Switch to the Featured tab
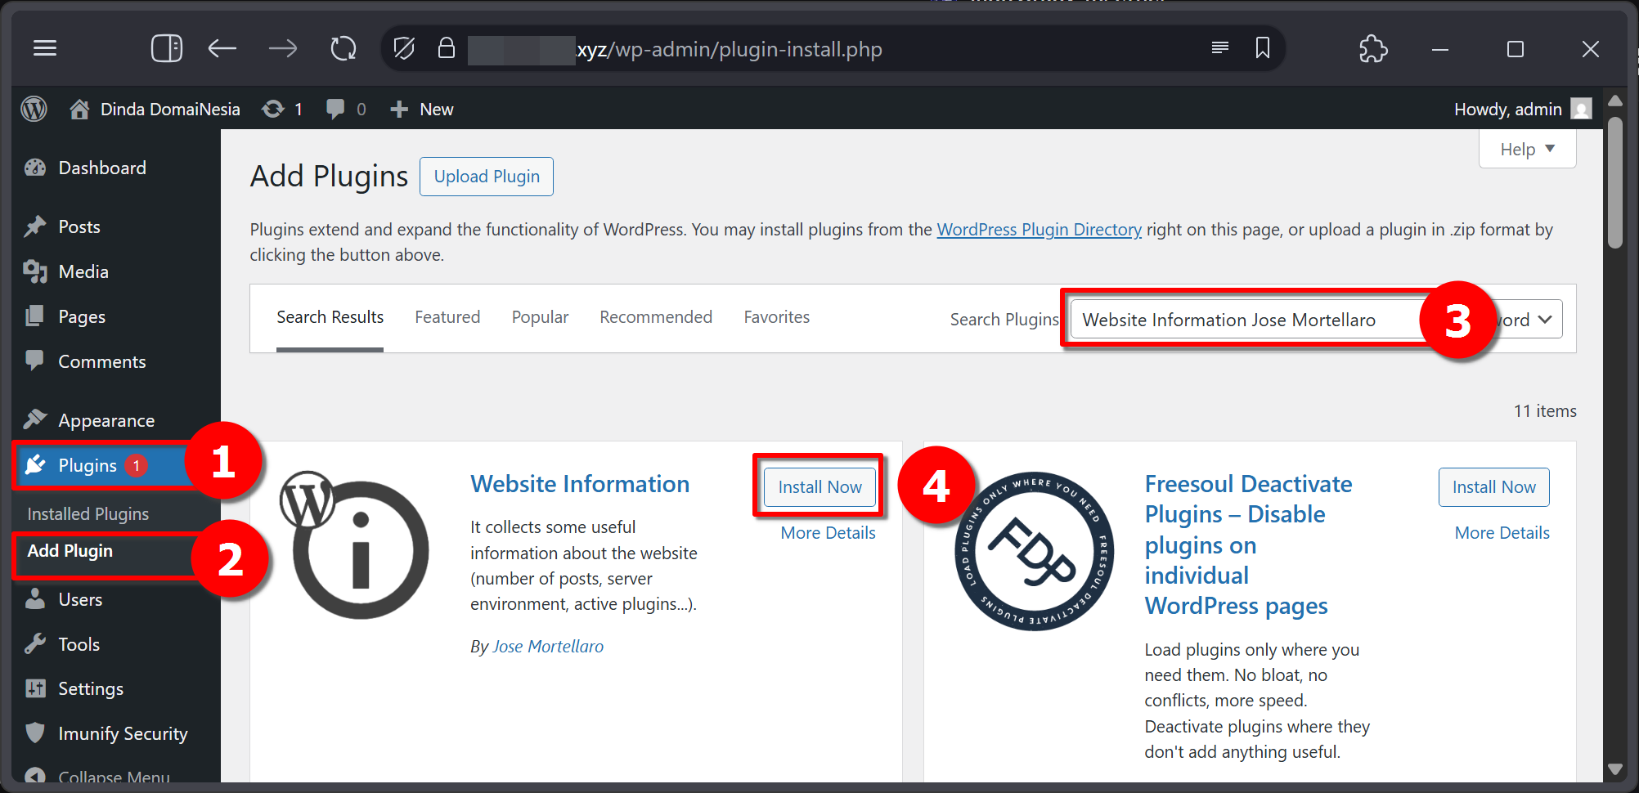This screenshot has width=1639, height=793. [447, 317]
